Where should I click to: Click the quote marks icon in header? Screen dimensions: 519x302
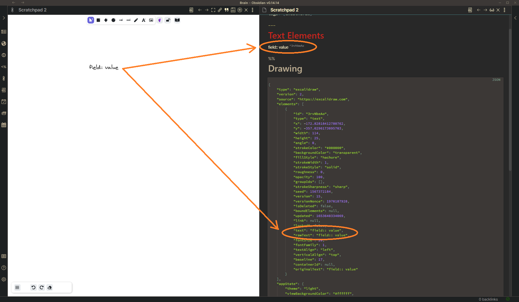coord(227,10)
